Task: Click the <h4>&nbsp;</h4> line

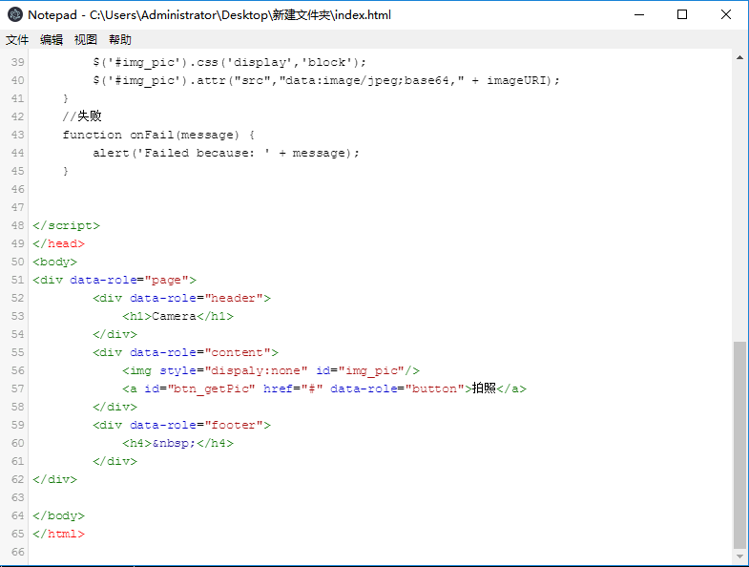Action: [178, 444]
